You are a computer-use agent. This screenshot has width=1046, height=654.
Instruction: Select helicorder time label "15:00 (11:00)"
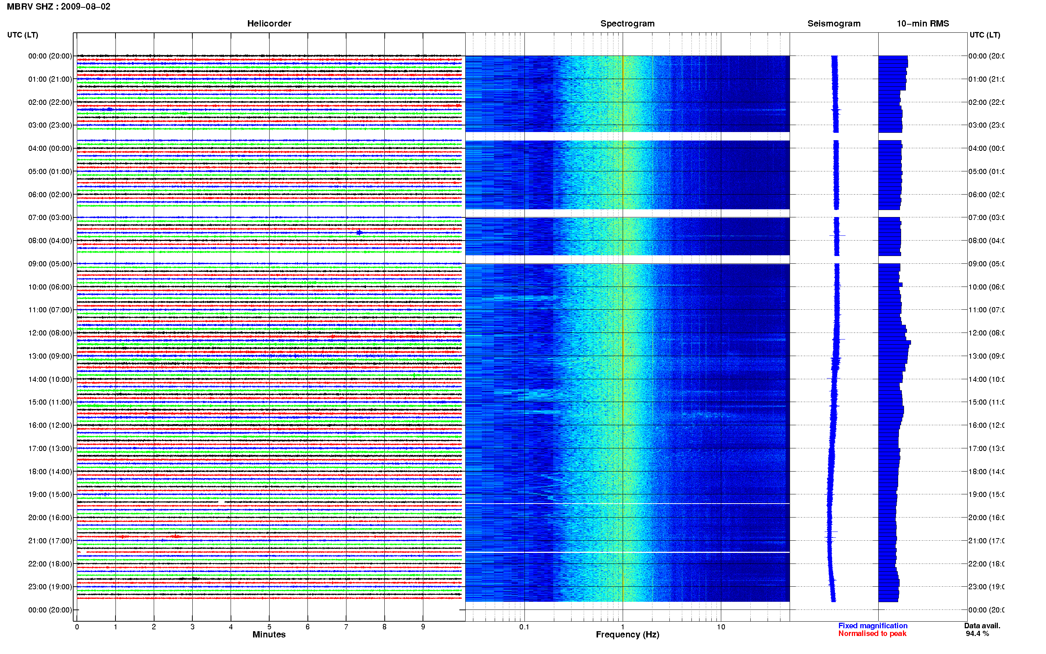click(50, 402)
